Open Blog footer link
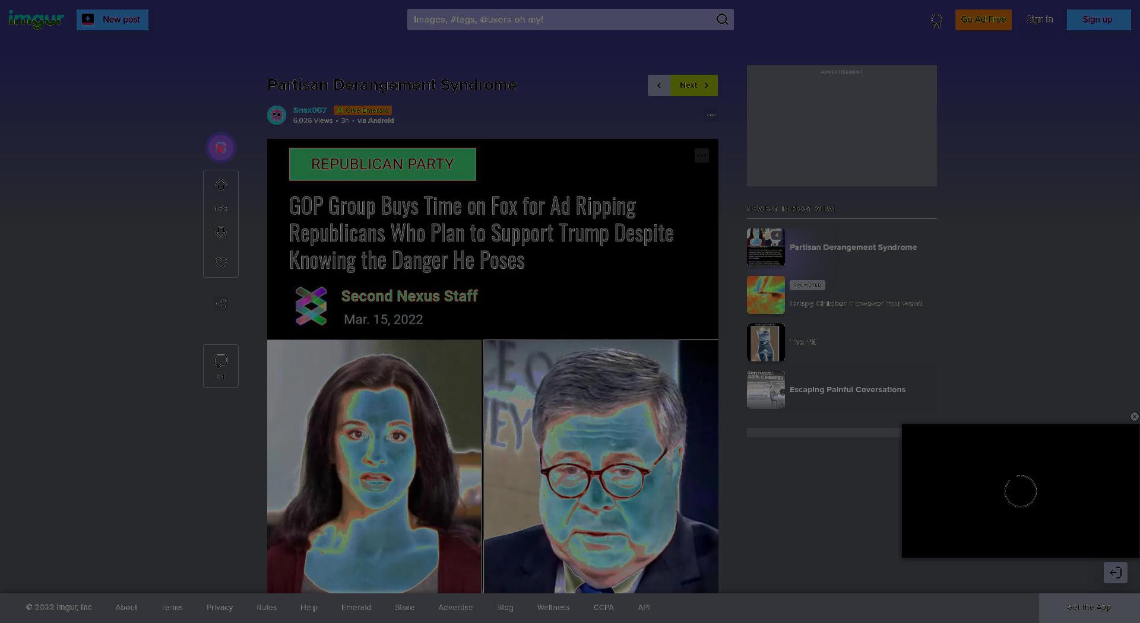This screenshot has width=1140, height=623. pos(505,608)
